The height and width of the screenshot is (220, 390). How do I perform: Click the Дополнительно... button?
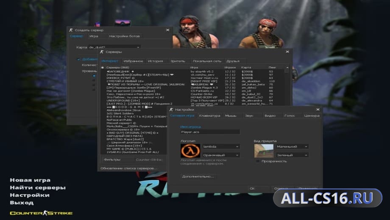tap(198, 176)
